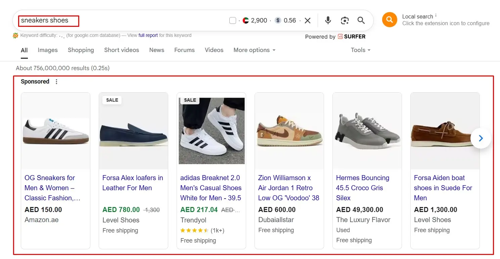Viewport: 500px width, 259px height.
Task: Click the Amazon.ae seller name
Action: tap(42, 220)
